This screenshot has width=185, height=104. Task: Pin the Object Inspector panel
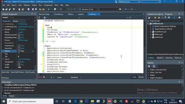(x=32, y=14)
